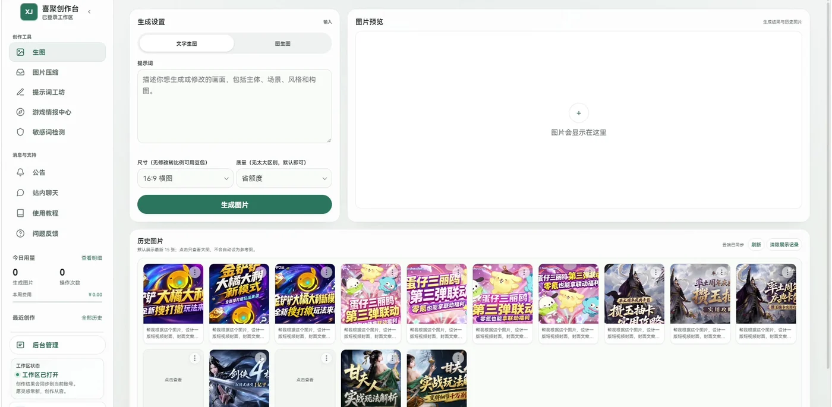
Task: Open three-dot menu on 甘夫人实战玩法解析 card
Action: pyautogui.click(x=392, y=358)
